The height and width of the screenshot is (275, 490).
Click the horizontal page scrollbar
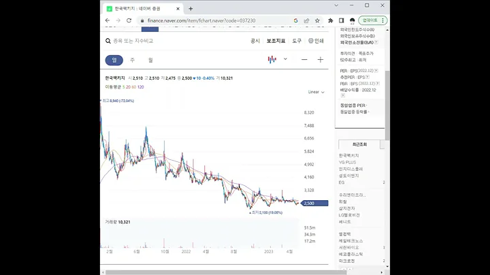pyautogui.click(x=225, y=272)
